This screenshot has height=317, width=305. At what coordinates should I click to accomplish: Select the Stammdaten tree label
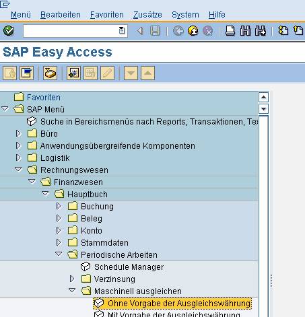click(x=104, y=243)
